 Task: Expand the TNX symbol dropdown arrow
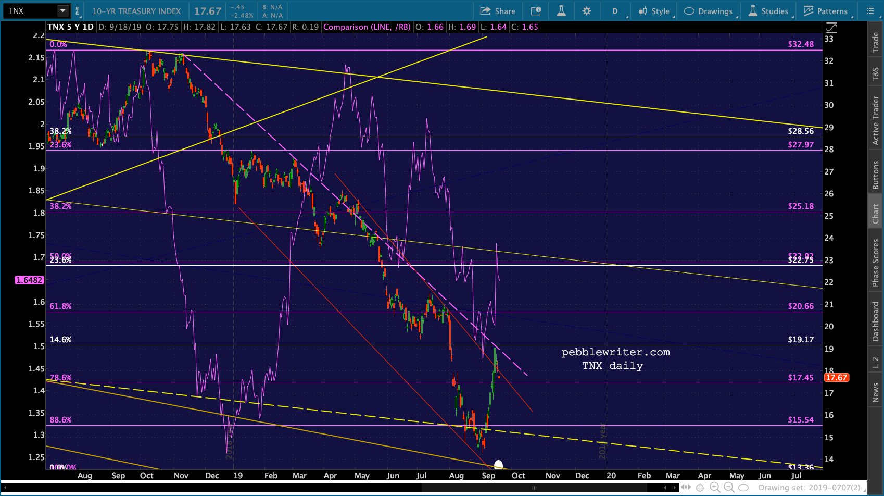(x=62, y=11)
